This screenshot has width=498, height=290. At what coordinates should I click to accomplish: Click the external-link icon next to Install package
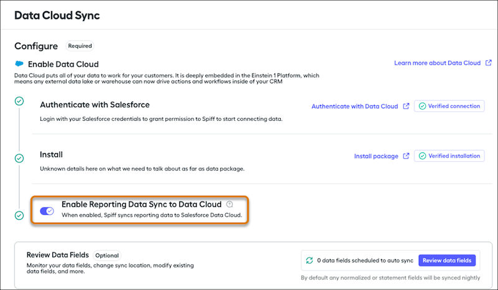tap(406, 156)
